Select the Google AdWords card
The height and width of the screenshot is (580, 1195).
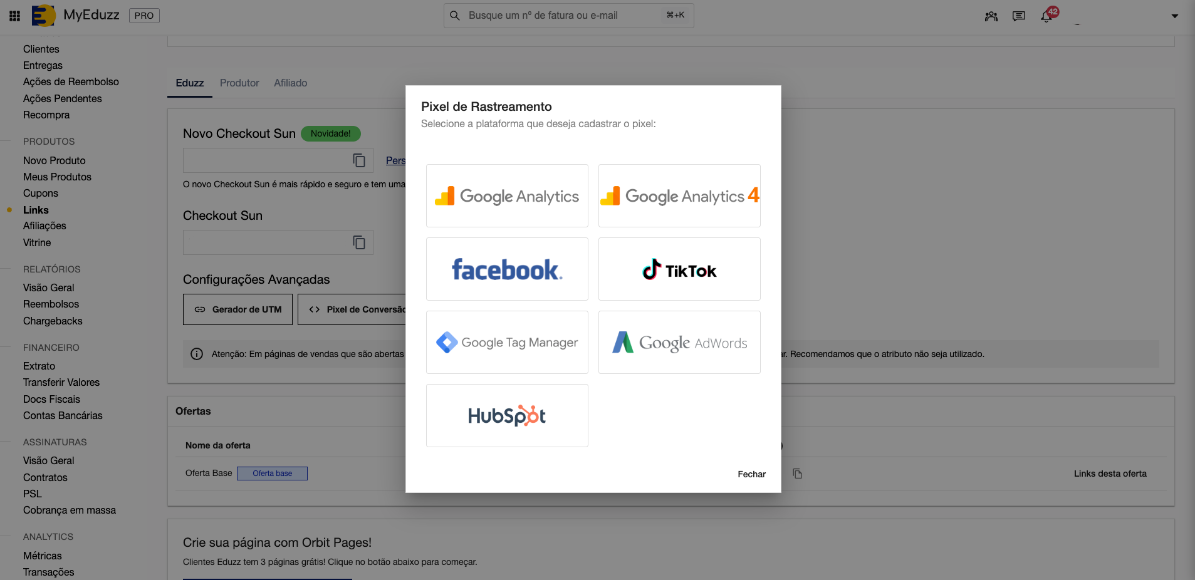(x=679, y=343)
